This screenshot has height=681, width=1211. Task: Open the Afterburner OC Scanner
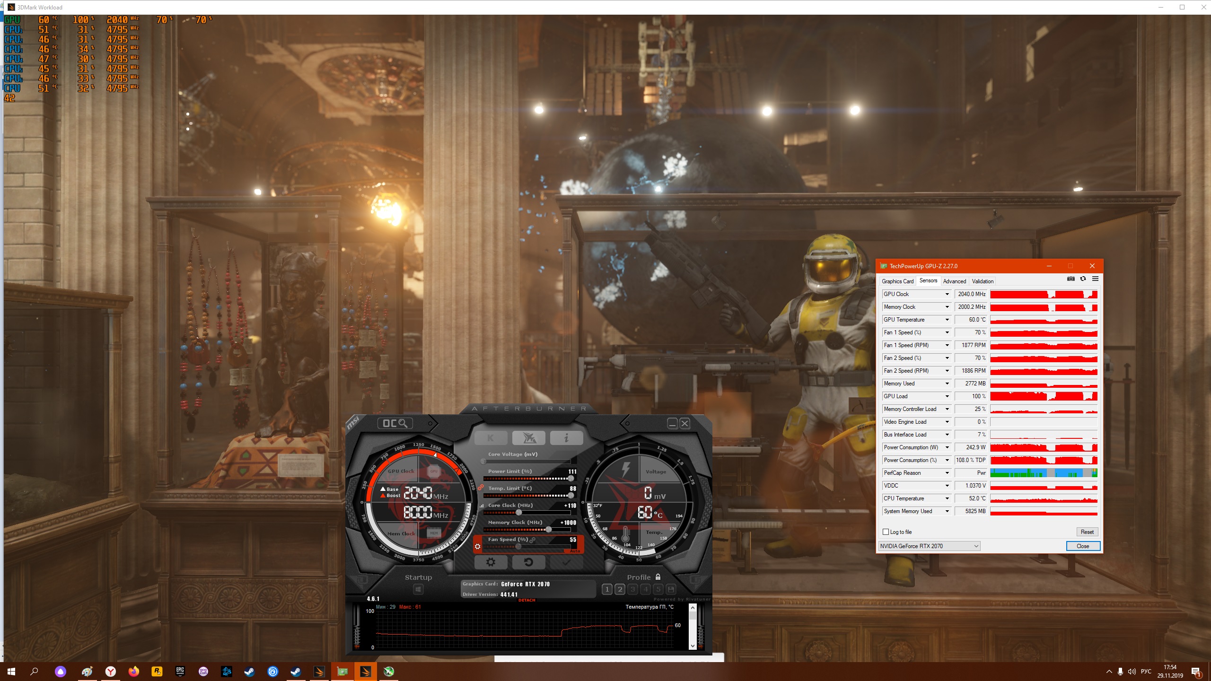tap(395, 423)
